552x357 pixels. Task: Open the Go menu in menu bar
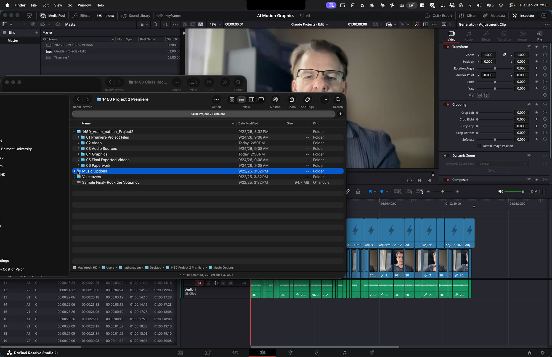70,5
